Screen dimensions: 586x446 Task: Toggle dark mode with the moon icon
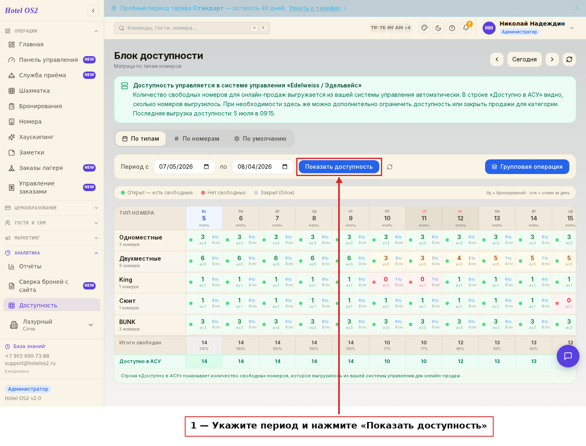tap(438, 28)
